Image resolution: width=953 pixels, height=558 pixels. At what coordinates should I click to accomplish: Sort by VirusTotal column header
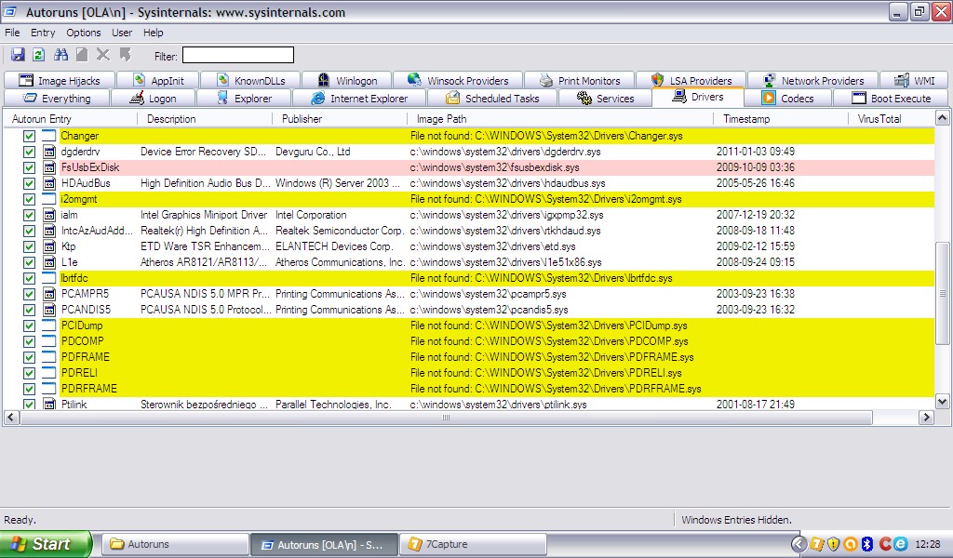coord(891,119)
